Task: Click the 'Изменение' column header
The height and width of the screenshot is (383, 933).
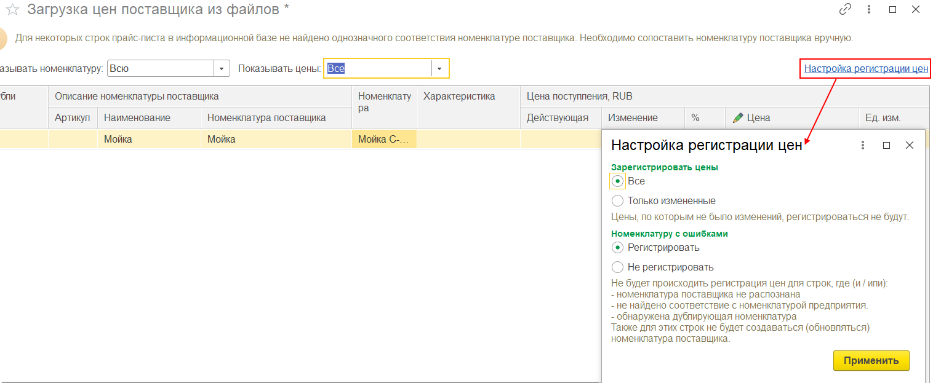Action: click(x=633, y=117)
